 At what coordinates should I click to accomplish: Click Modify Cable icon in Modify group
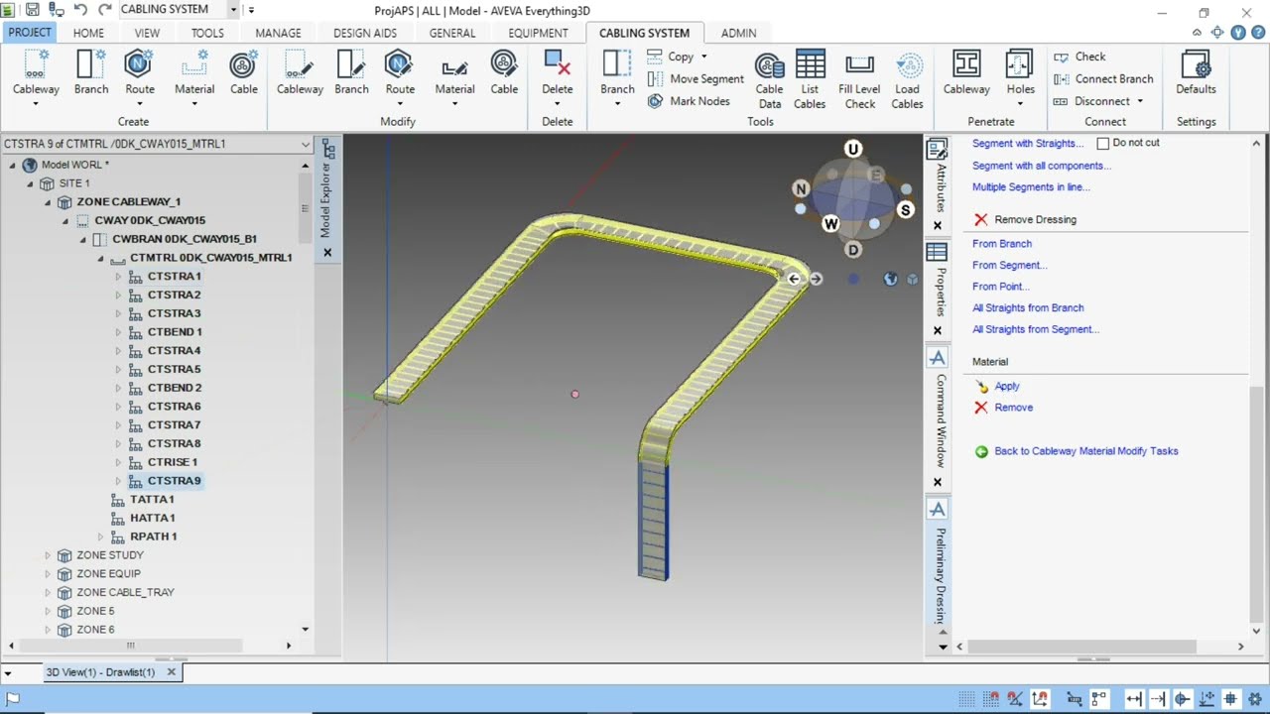[504, 65]
